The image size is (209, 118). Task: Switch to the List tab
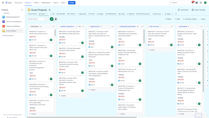point(52,14)
